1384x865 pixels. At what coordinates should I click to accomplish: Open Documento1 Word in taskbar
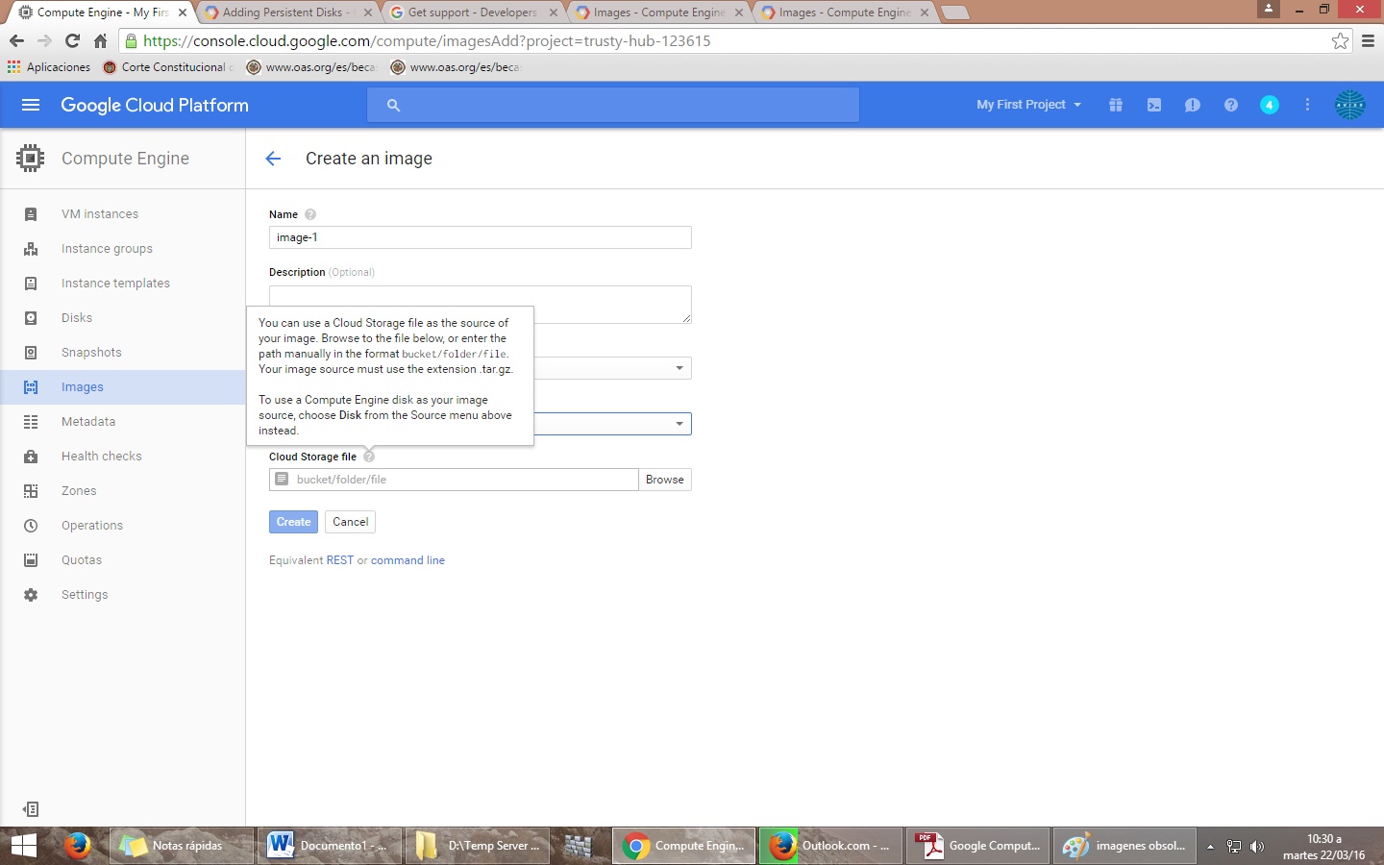(329, 846)
